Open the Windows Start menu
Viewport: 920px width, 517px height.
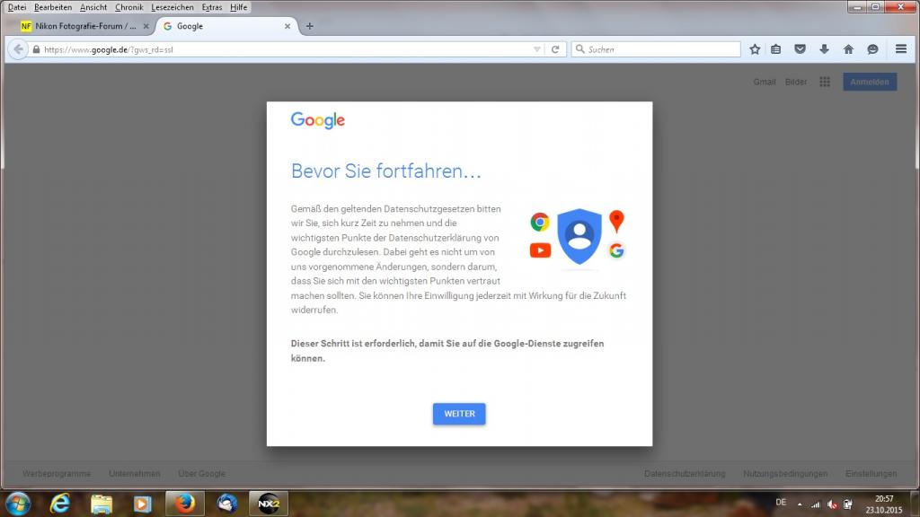tap(18, 504)
